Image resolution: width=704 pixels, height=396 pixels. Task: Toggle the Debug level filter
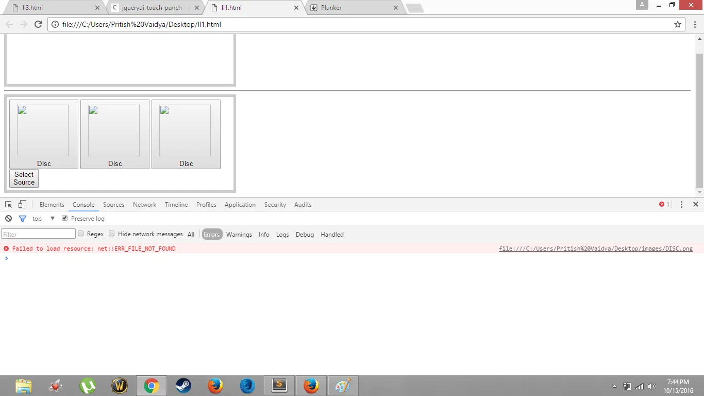click(305, 234)
